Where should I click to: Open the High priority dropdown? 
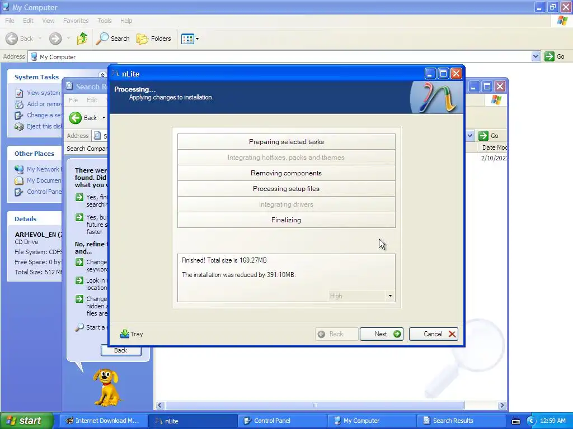click(390, 296)
